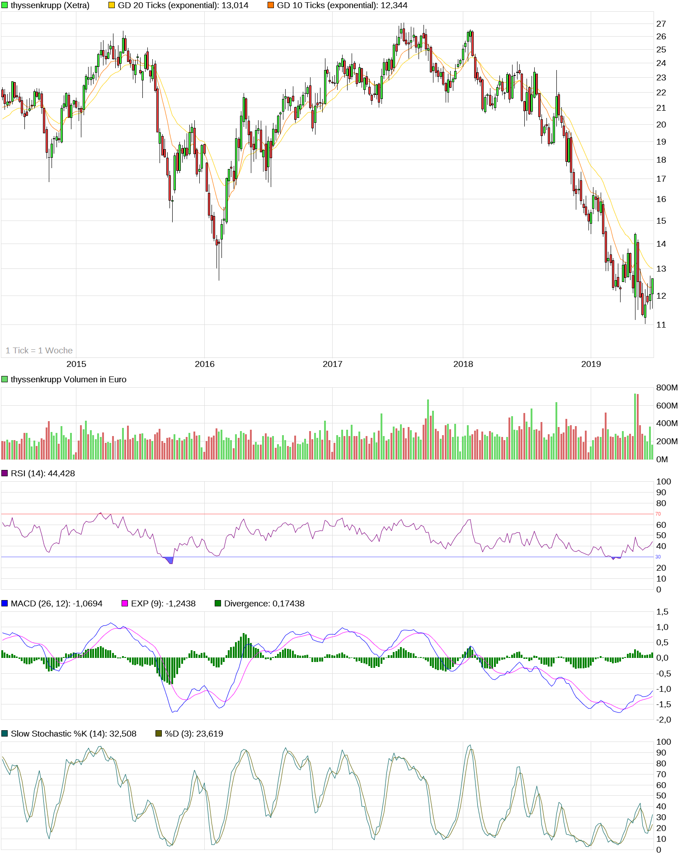Click the 2016 year label on time axis

coord(205,364)
